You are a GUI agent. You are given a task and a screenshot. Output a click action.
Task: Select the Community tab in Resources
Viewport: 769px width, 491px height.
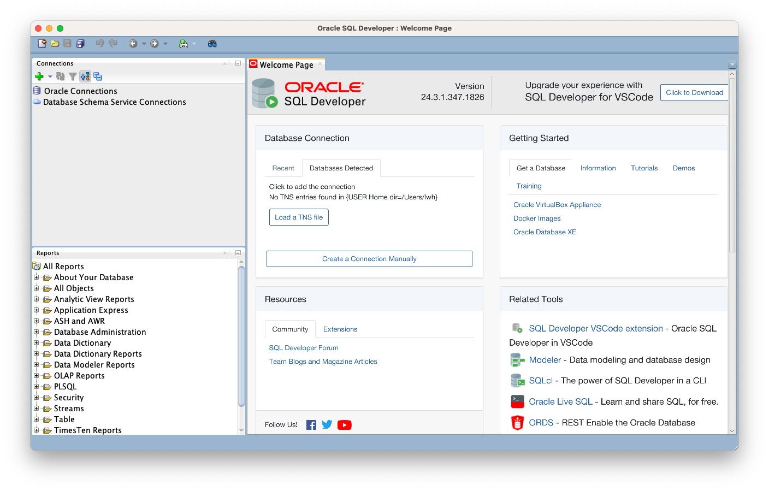point(290,329)
